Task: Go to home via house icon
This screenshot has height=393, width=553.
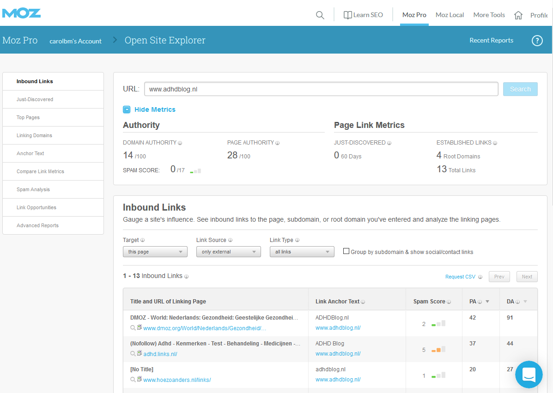Action: [x=518, y=15]
